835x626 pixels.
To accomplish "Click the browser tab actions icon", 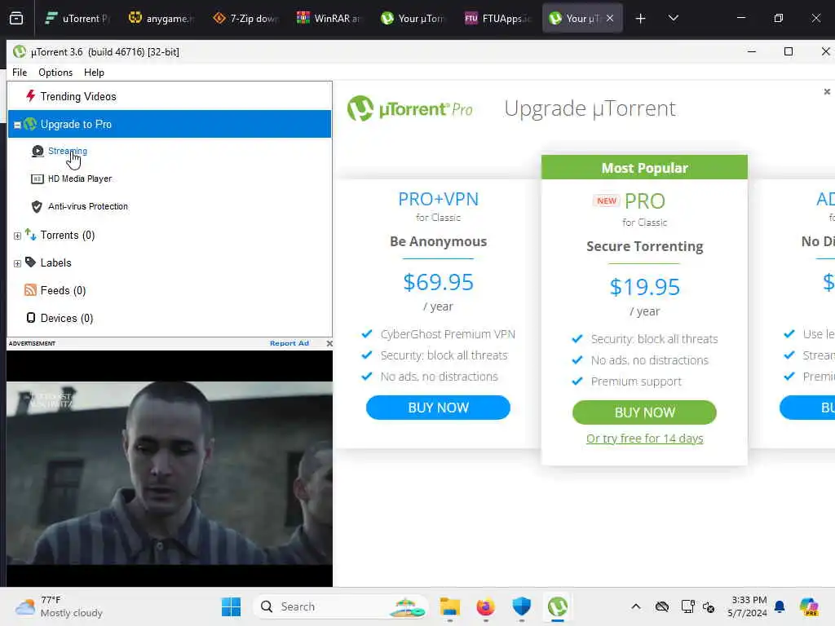I will (x=16, y=19).
